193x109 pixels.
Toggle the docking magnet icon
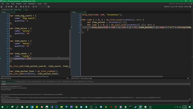click(49, 7)
